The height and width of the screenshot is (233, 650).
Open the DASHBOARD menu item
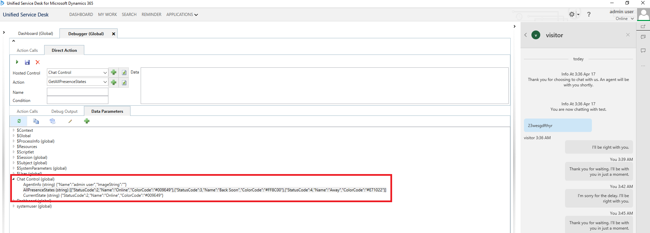(81, 15)
